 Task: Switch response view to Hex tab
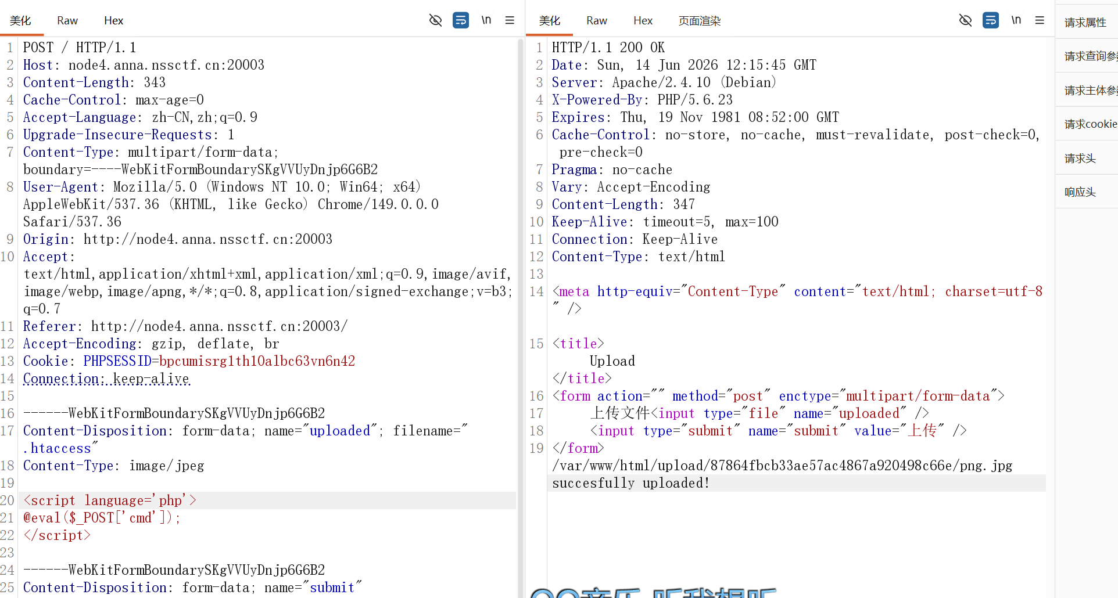(643, 21)
